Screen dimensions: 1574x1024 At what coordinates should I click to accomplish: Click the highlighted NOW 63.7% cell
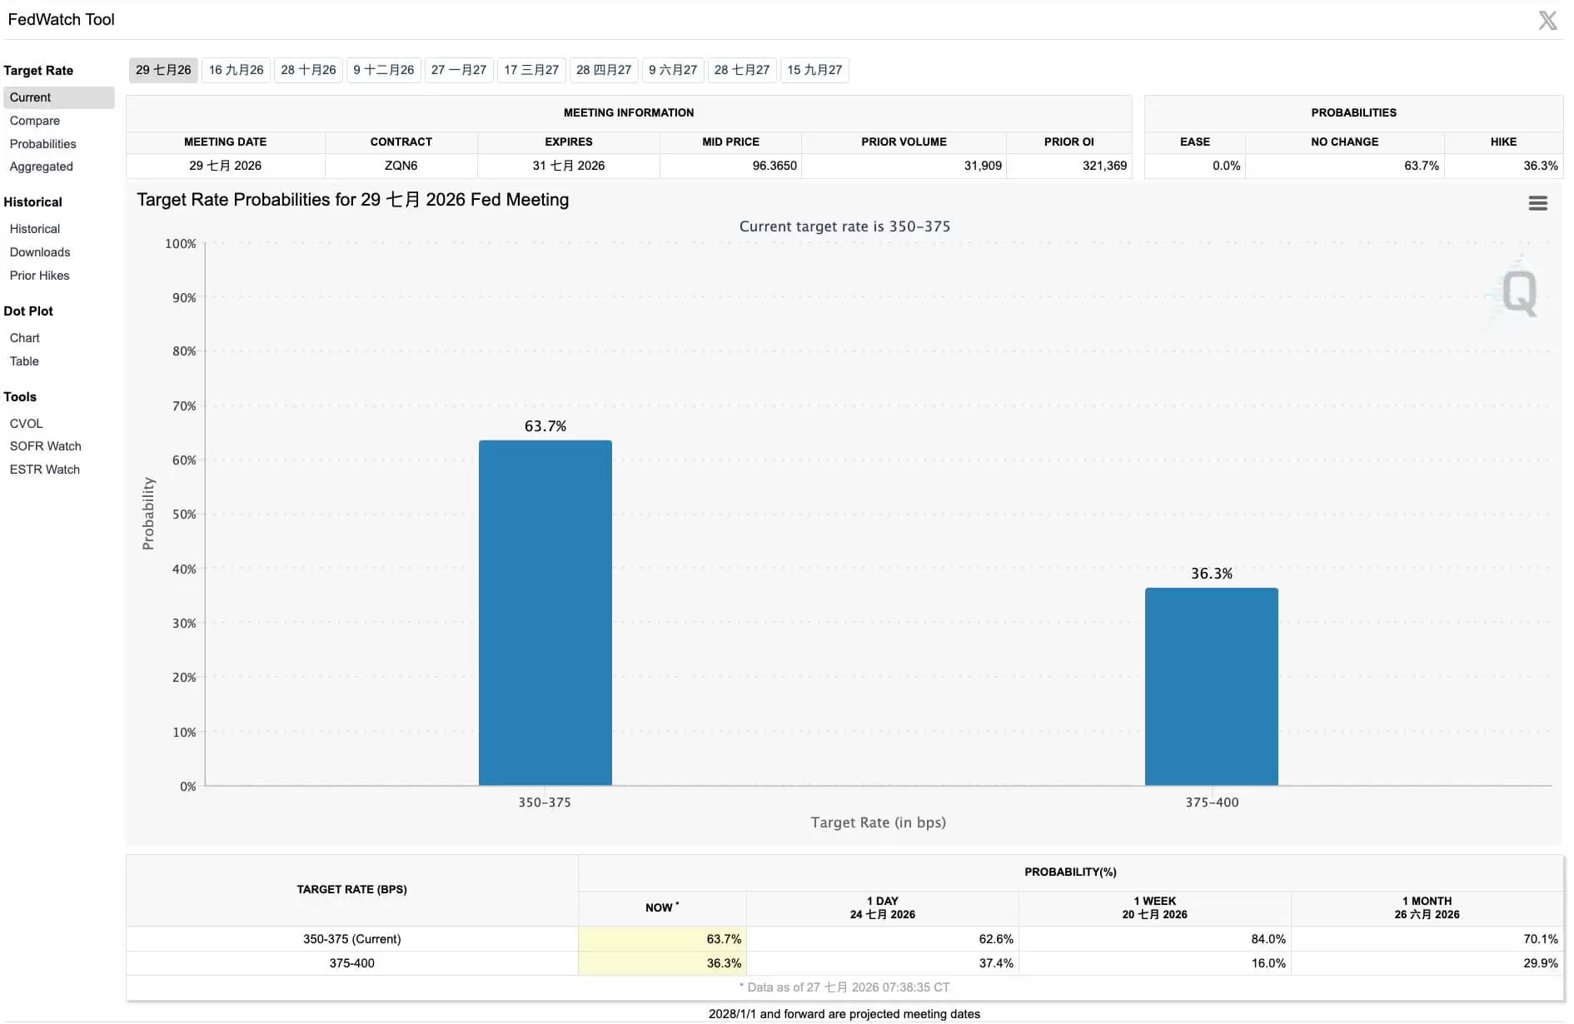click(662, 939)
